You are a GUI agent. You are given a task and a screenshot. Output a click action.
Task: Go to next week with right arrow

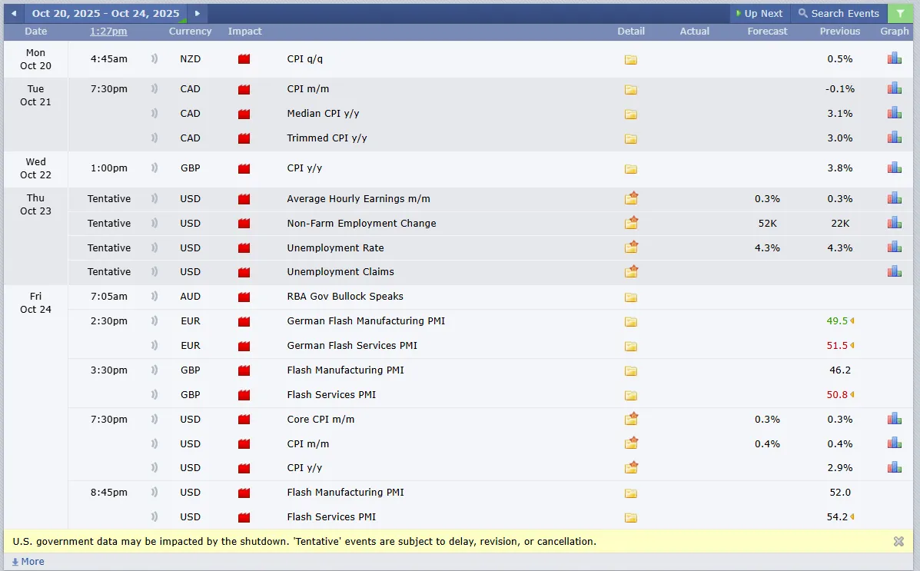tap(197, 13)
